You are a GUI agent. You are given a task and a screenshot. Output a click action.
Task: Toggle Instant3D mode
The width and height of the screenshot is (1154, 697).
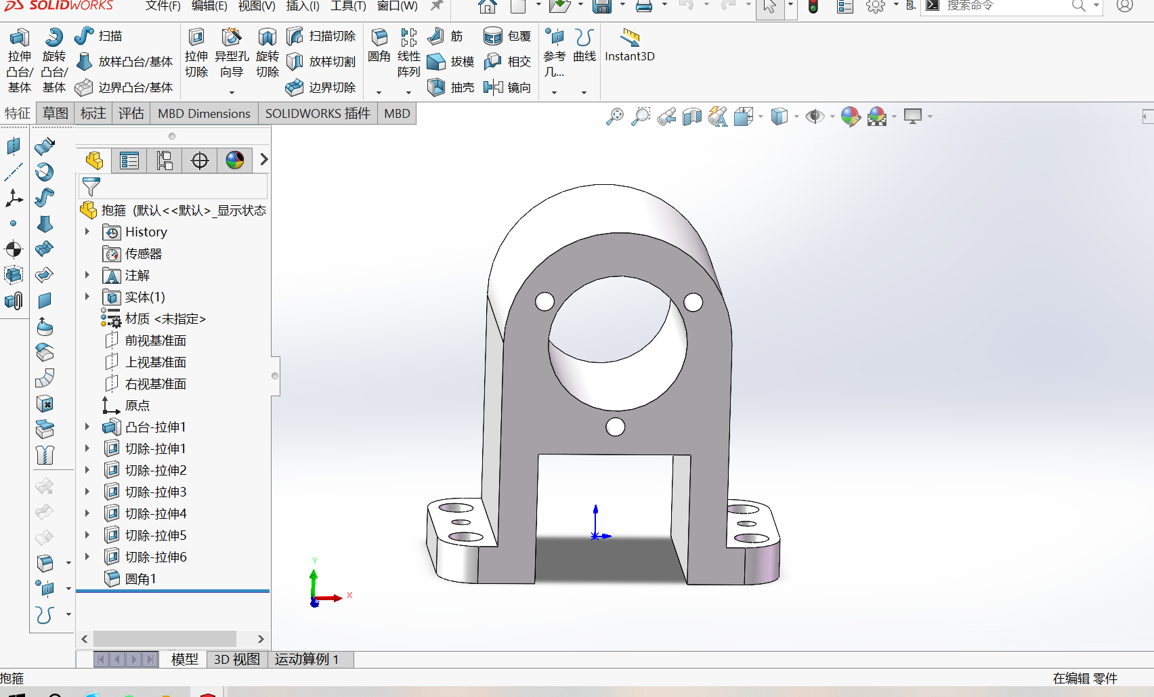(x=630, y=45)
